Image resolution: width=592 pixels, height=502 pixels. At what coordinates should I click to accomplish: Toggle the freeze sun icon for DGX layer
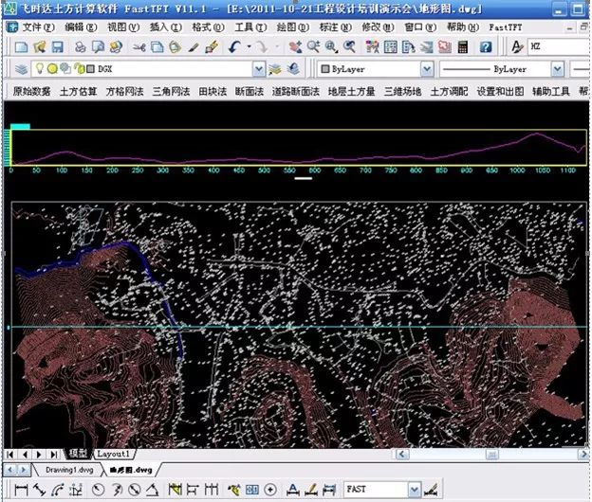[52, 69]
